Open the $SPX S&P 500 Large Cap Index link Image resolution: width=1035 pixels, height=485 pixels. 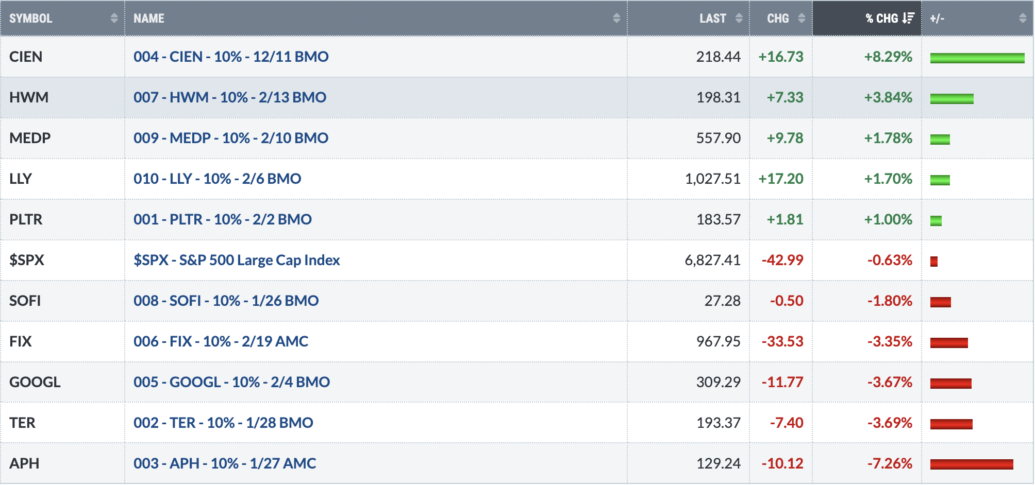point(237,260)
